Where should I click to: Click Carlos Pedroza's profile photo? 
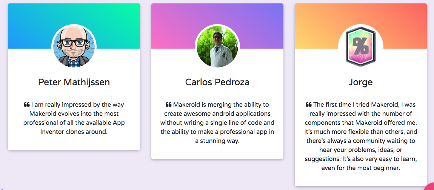[217, 47]
